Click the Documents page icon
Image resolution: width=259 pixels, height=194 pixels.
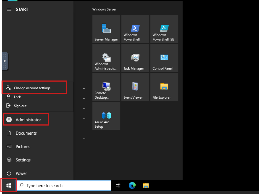point(9,133)
